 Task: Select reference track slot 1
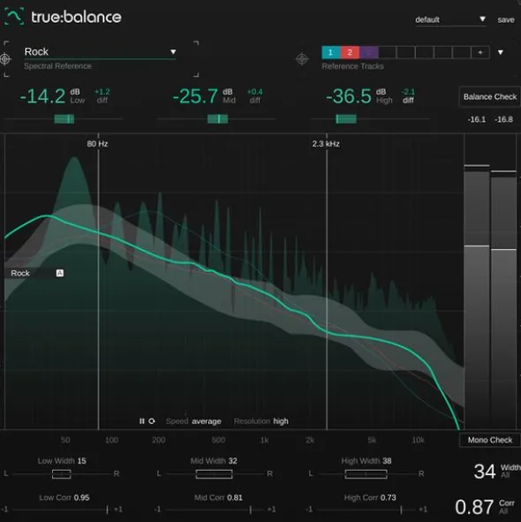pyautogui.click(x=330, y=52)
